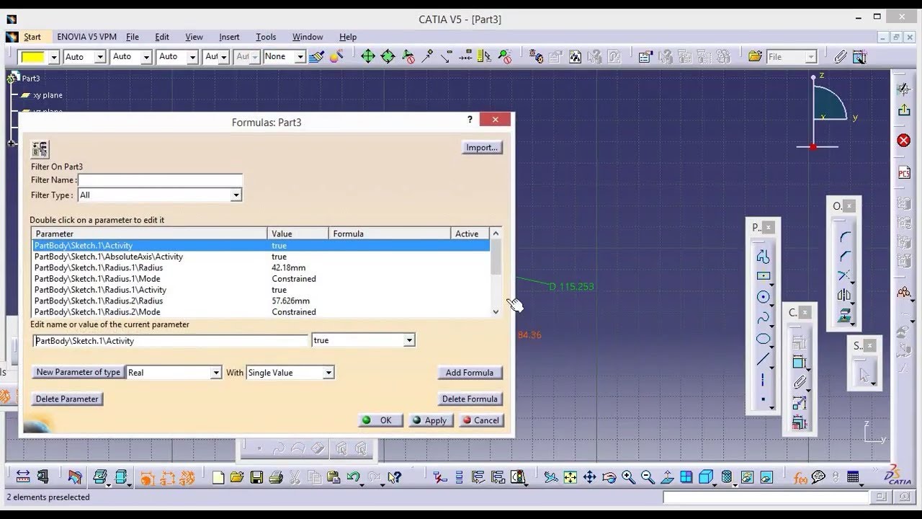Select PartBody\Sketch.1\Radius.1\Radius row
The height and width of the screenshot is (519, 922).
[x=261, y=267]
